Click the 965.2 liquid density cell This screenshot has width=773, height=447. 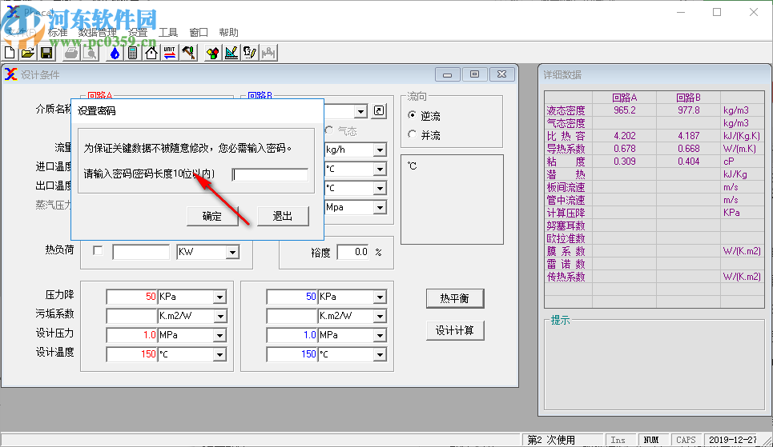624,110
